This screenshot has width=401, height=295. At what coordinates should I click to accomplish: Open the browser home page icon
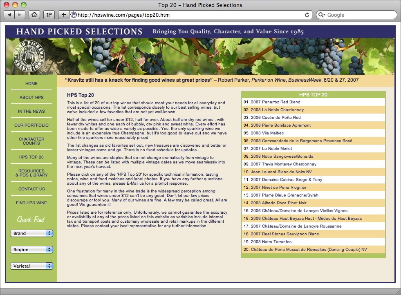(34, 15)
